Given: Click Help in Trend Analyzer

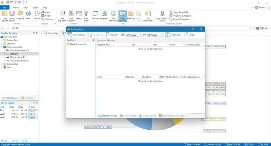Looking at the screenshot, I should click(189, 35).
